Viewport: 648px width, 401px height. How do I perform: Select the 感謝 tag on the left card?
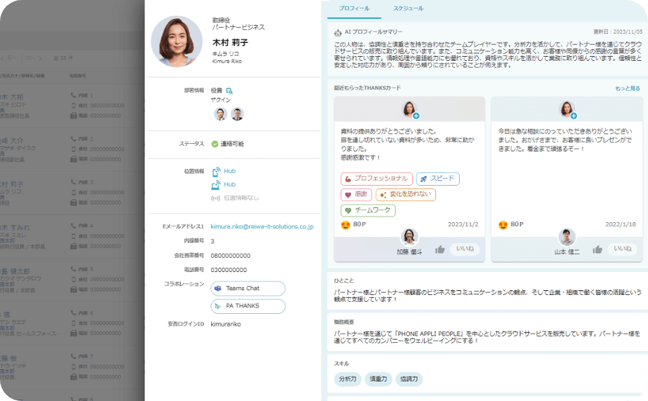point(356,194)
